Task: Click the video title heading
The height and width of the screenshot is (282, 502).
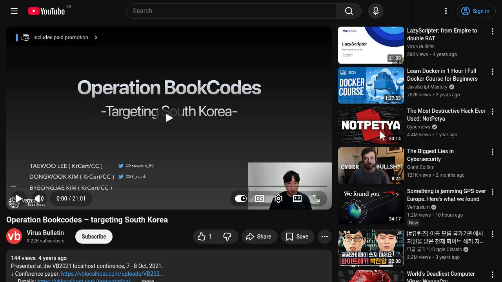Action: [87, 220]
